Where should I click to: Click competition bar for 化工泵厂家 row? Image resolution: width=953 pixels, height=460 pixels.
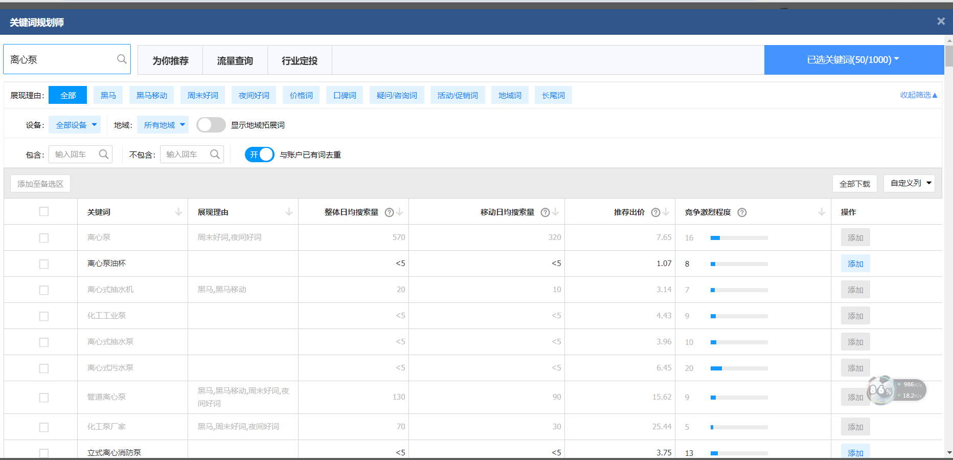tap(739, 427)
